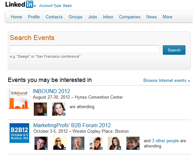Go to the Profile menu

(34, 17)
